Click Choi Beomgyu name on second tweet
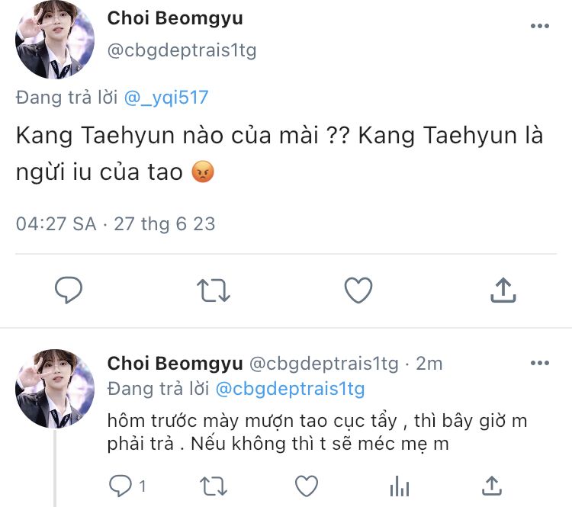This screenshot has height=507, width=572. [175, 364]
